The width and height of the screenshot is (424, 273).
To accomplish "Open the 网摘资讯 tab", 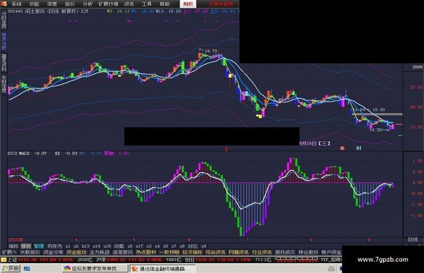I will [238, 252].
